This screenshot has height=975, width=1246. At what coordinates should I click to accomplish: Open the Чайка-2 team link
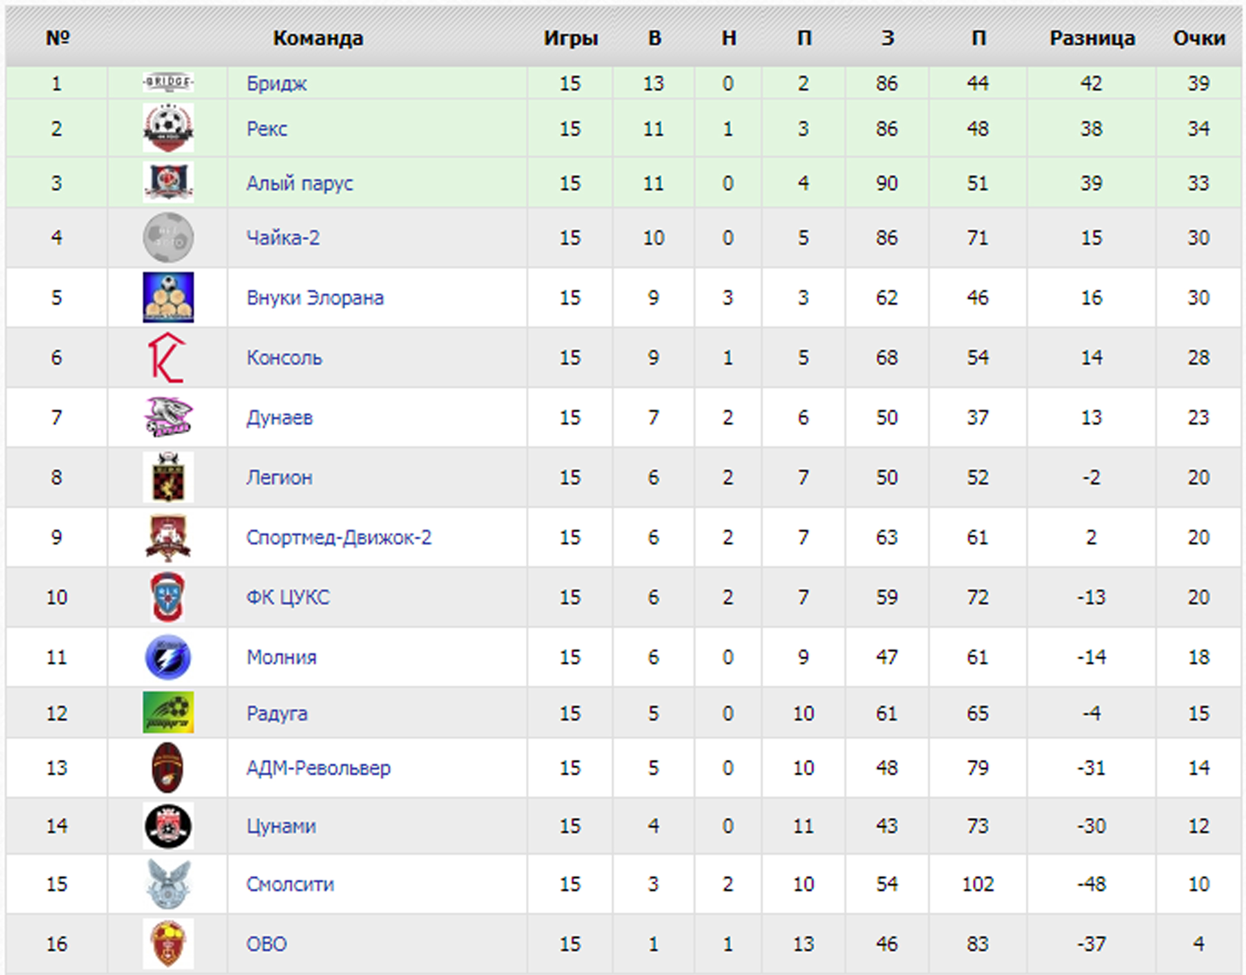point(283,238)
